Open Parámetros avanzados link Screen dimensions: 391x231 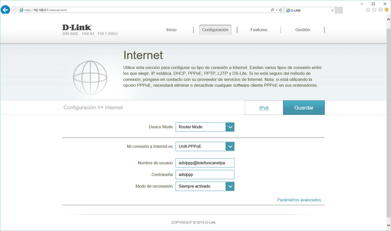pos(301,200)
